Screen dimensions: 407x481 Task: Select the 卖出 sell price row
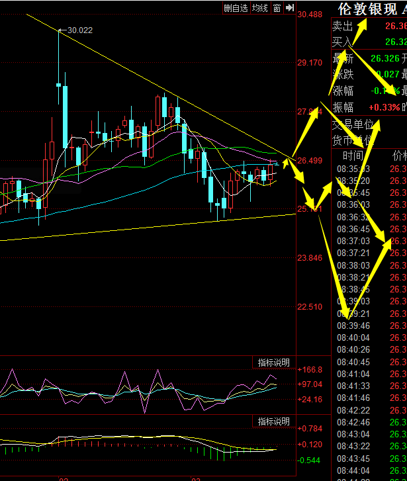point(369,26)
